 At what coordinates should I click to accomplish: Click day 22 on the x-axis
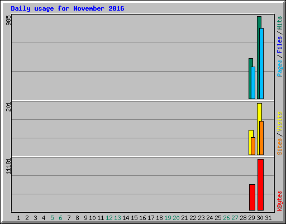(x=193, y=218)
